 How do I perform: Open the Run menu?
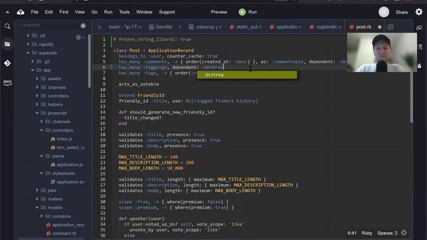[x=108, y=12]
